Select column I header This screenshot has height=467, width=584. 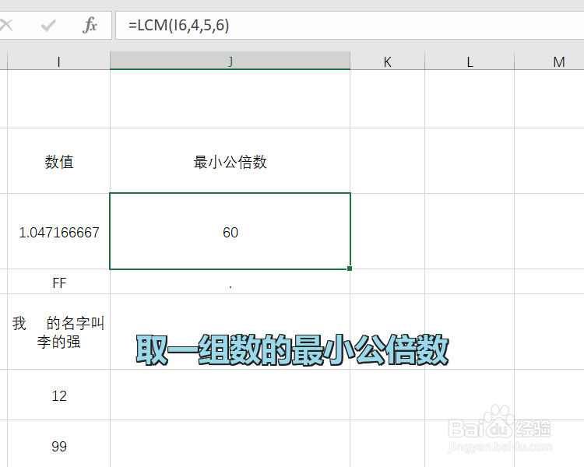[59, 61]
